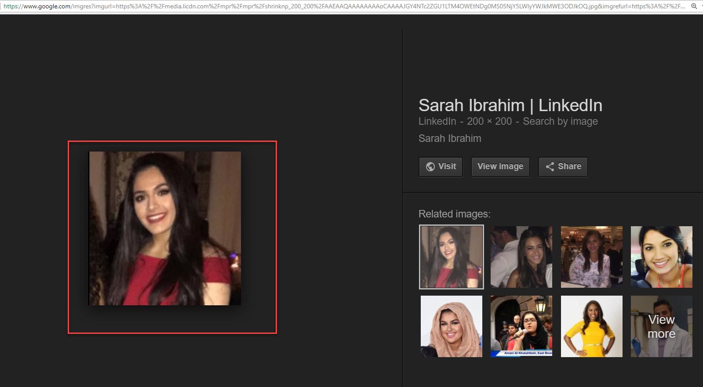Select the first highlighted related image thumbnail
Viewport: 703px width, 387px height.
(x=451, y=257)
